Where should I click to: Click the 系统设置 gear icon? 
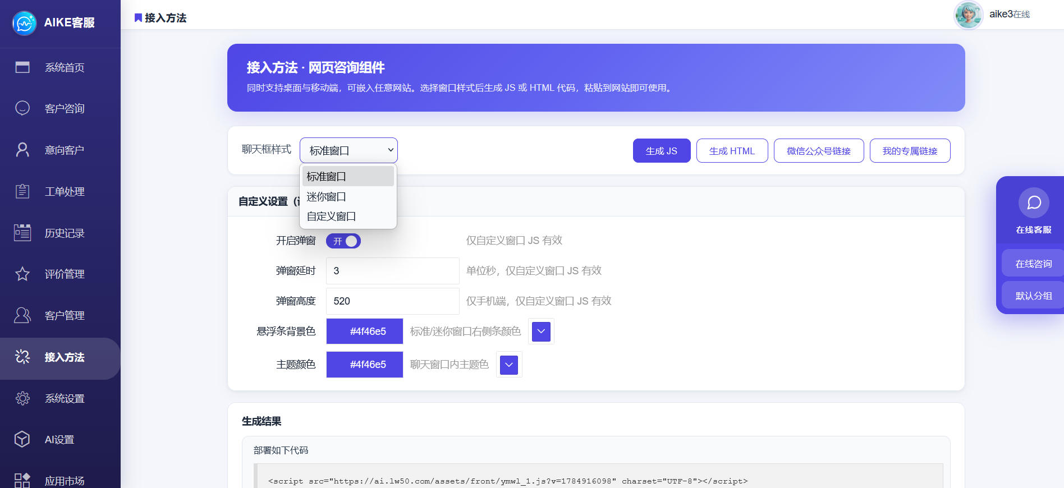coord(22,398)
